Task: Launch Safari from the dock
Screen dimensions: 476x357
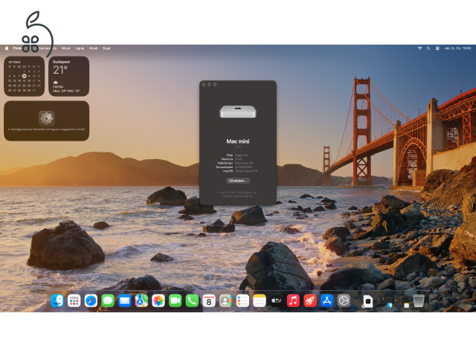Action: [91, 300]
